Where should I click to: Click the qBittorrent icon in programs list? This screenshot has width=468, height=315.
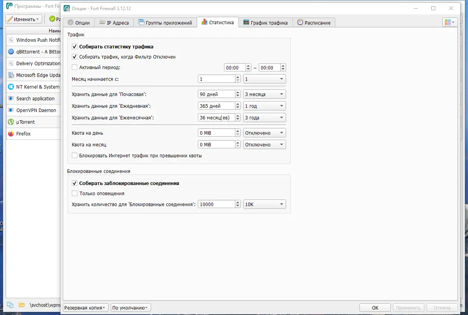tap(11, 52)
